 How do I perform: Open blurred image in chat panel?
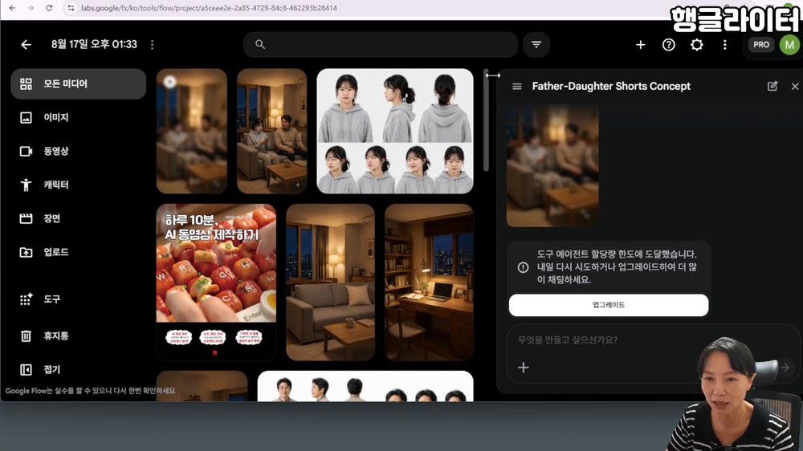tap(552, 166)
